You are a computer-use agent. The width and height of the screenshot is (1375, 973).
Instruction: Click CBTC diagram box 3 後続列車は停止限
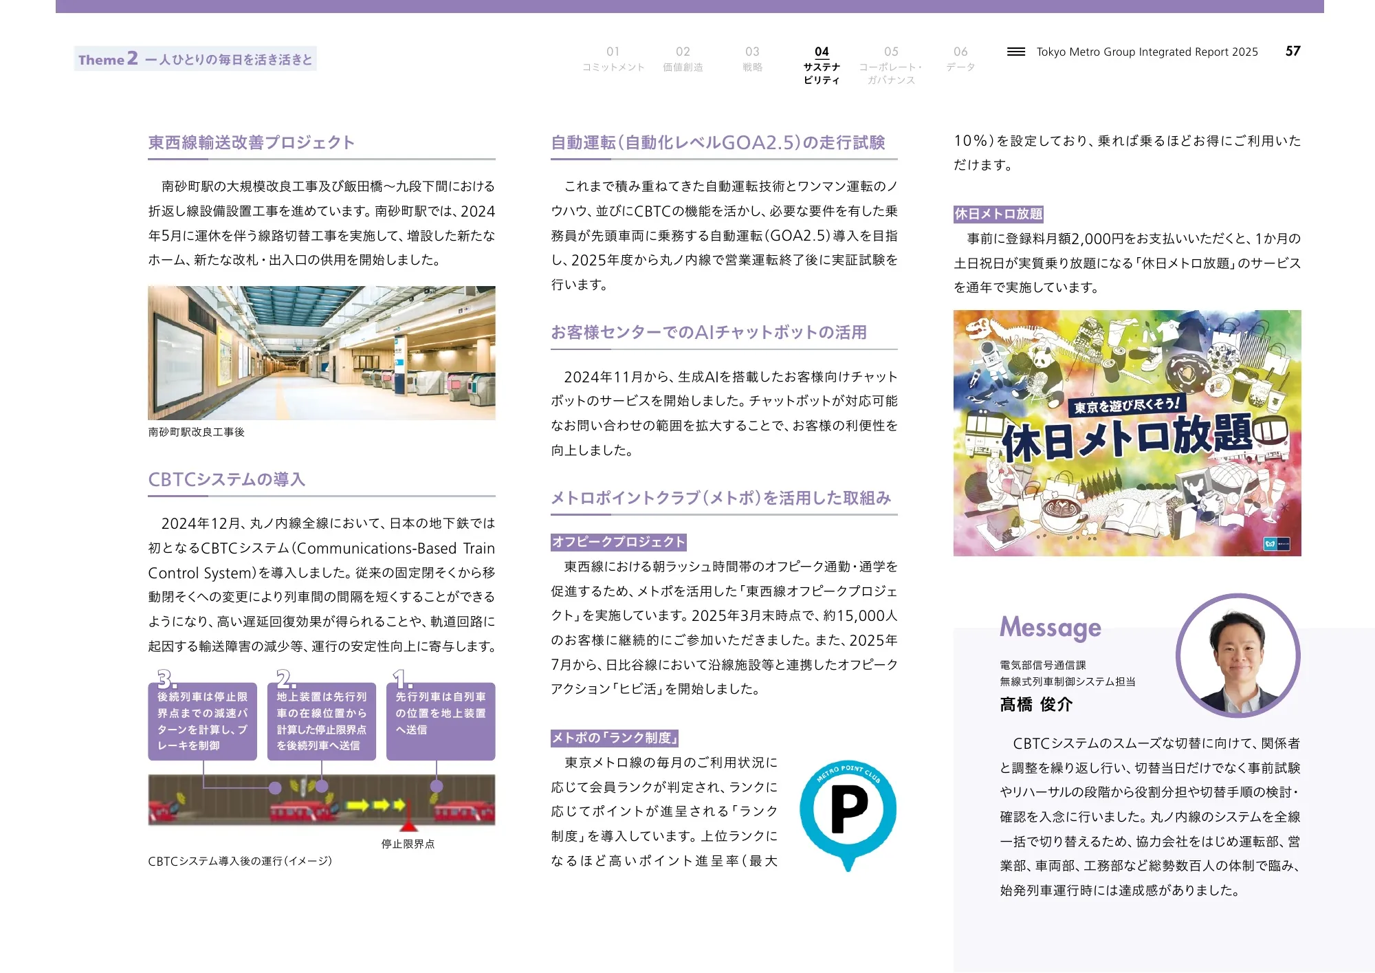pyautogui.click(x=202, y=721)
